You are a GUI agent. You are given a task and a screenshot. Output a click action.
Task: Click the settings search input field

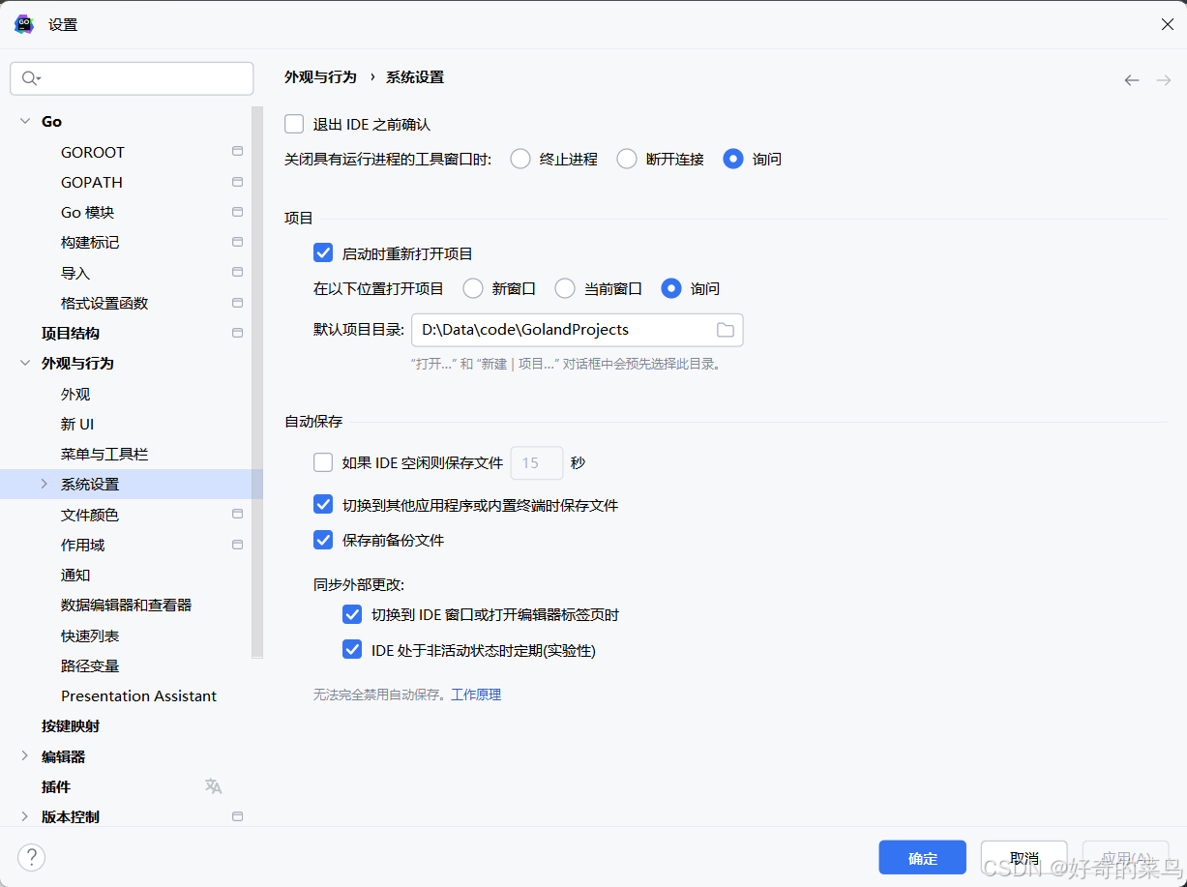(x=132, y=78)
